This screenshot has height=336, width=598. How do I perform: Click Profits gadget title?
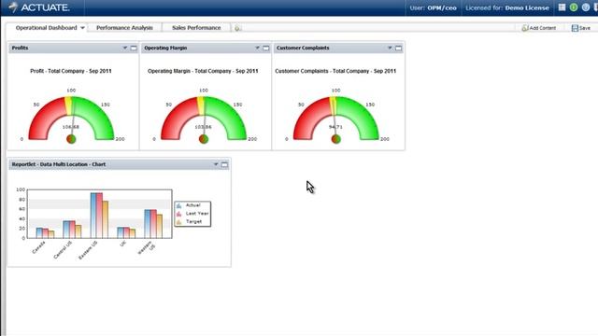coord(20,48)
